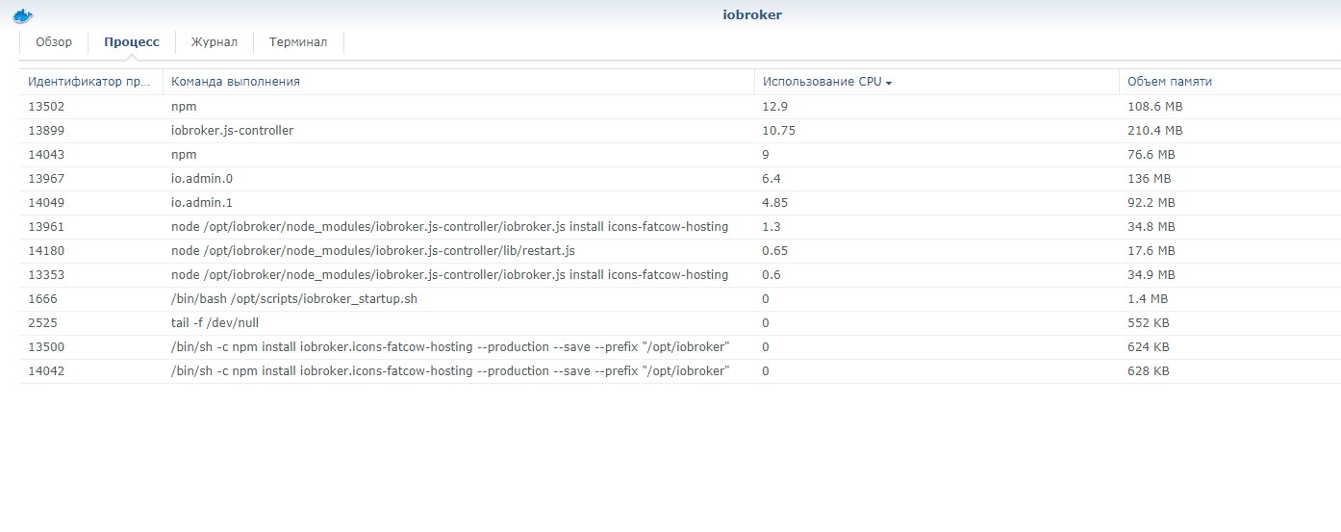
Task: Open the Терминал tab
Action: pyautogui.click(x=298, y=42)
